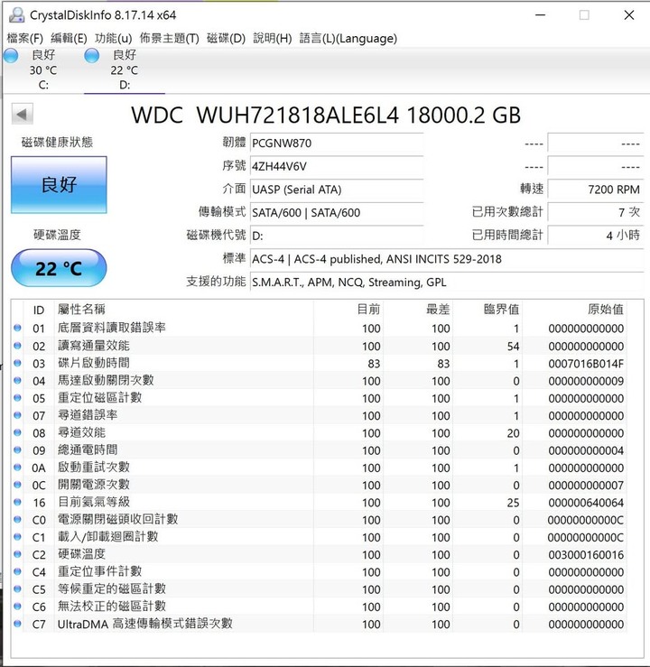This screenshot has width=650, height=667.
Task: Click status dot for attribute C1 載入/卸載迴圈計數
Action: click(17, 537)
